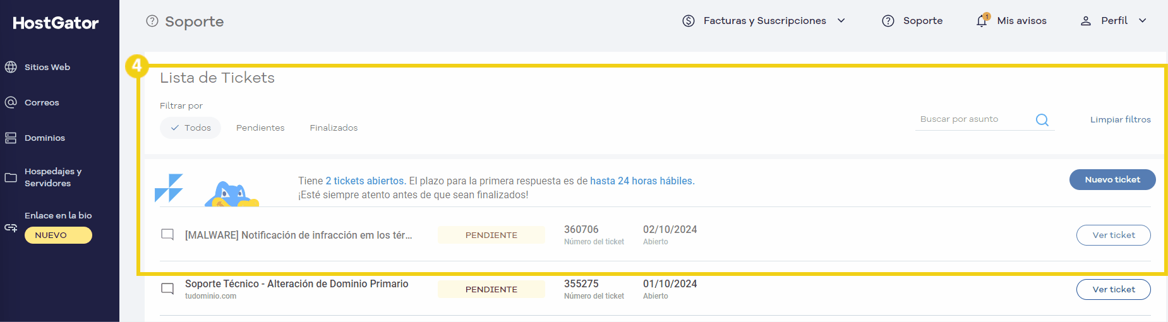
Task: Click Soporte Técnico - Alteración de Dominio Primario
Action: coord(296,284)
